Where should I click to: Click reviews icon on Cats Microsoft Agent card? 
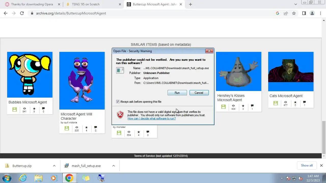[304, 102]
